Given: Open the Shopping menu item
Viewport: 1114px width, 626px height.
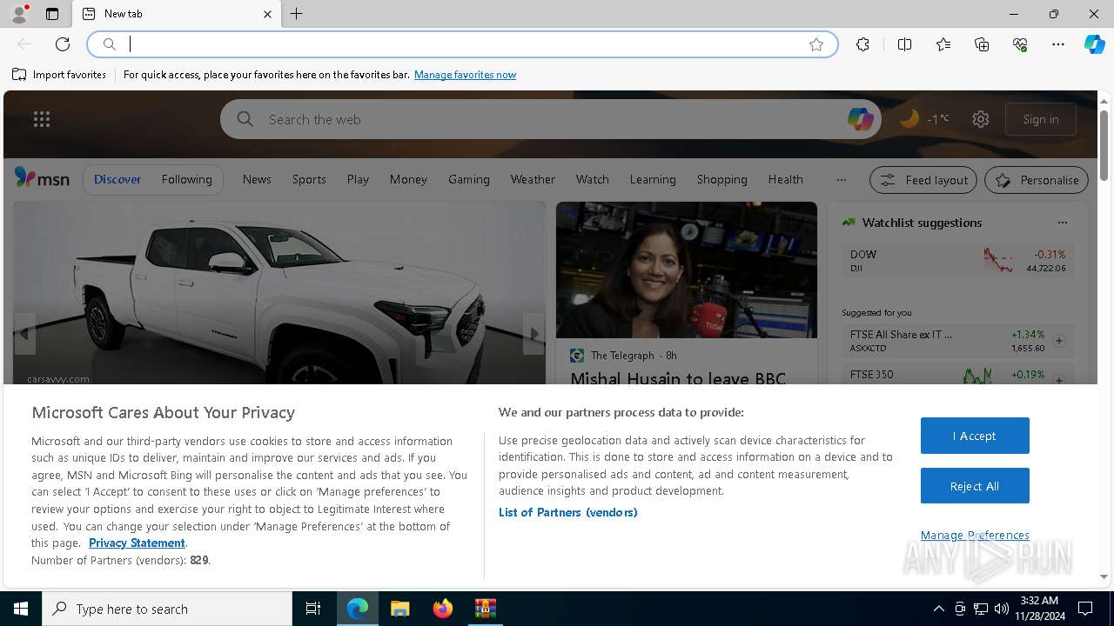Looking at the screenshot, I should coord(721,179).
